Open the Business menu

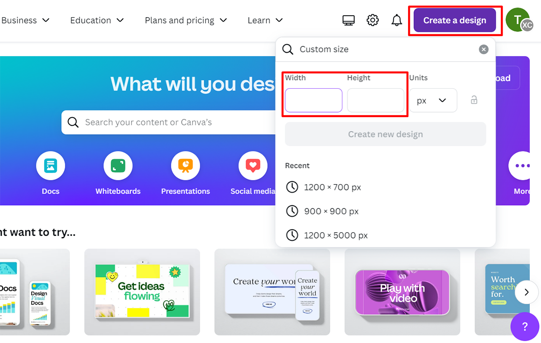point(25,20)
